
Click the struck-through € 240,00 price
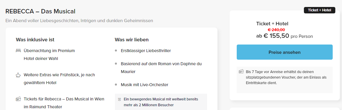[x=276, y=30]
